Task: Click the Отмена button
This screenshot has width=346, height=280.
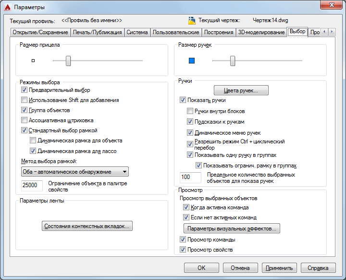Action: [240, 268]
